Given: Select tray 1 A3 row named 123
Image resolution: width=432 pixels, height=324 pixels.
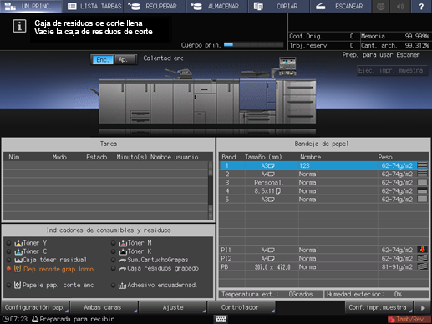Looking at the screenshot, I should tap(324, 165).
